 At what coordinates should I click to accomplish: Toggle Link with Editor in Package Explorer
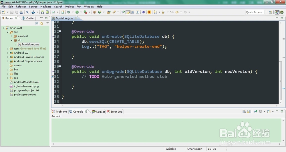pos(41,23)
